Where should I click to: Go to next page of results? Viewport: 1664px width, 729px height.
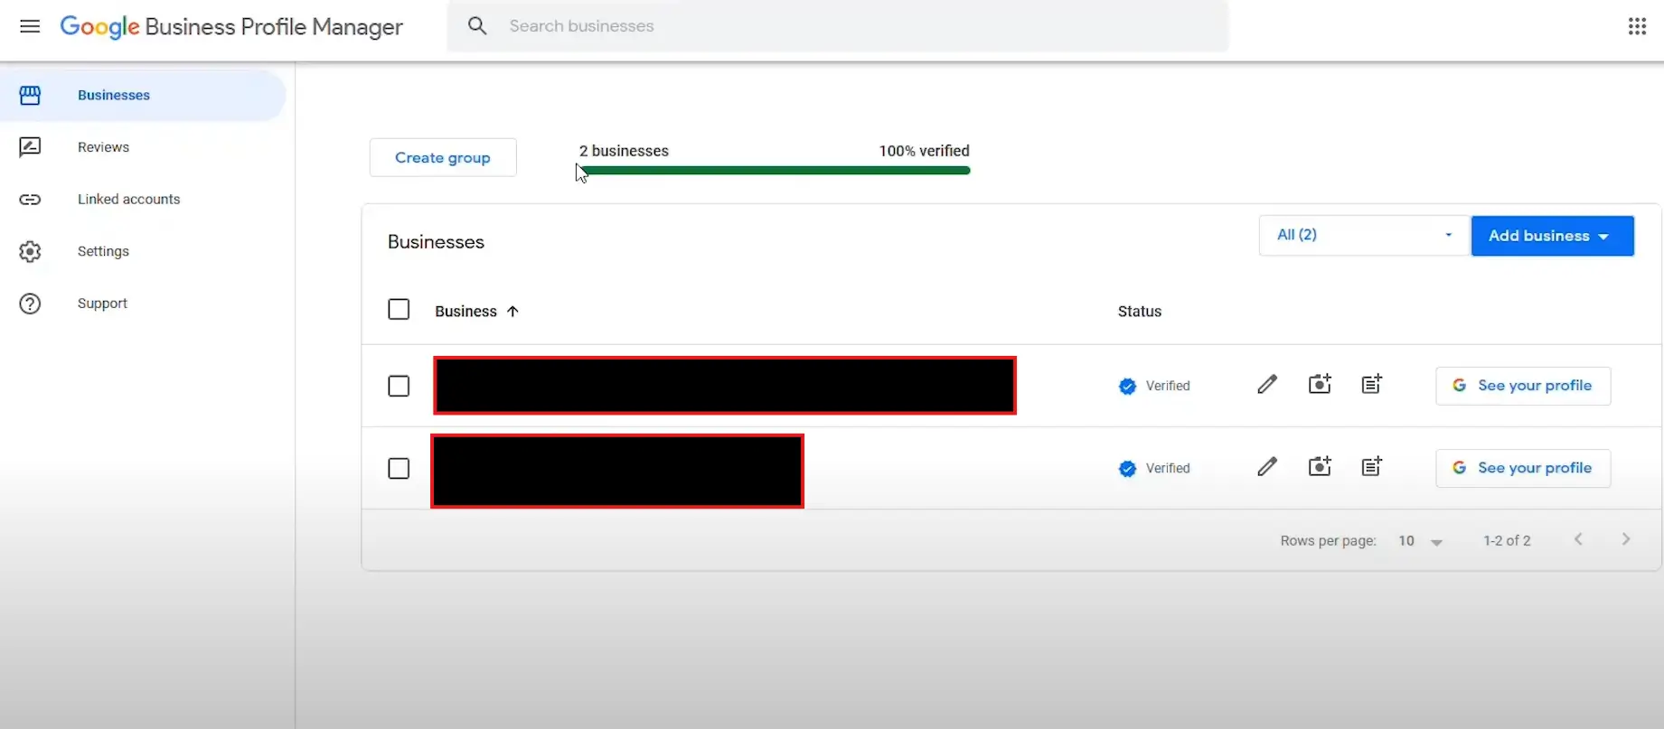[x=1626, y=539]
